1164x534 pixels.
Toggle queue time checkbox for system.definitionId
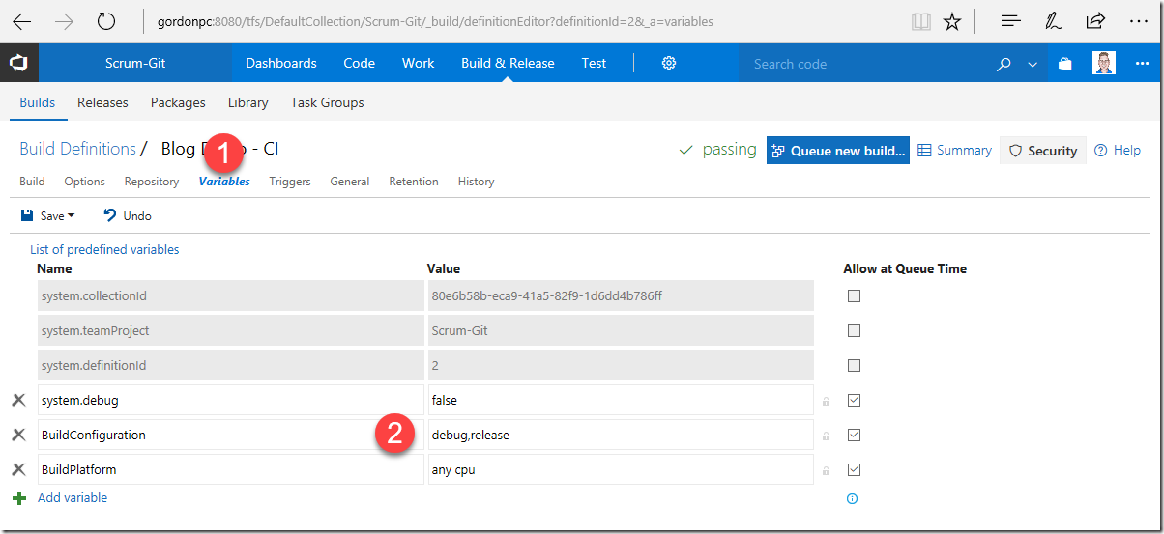pos(854,365)
